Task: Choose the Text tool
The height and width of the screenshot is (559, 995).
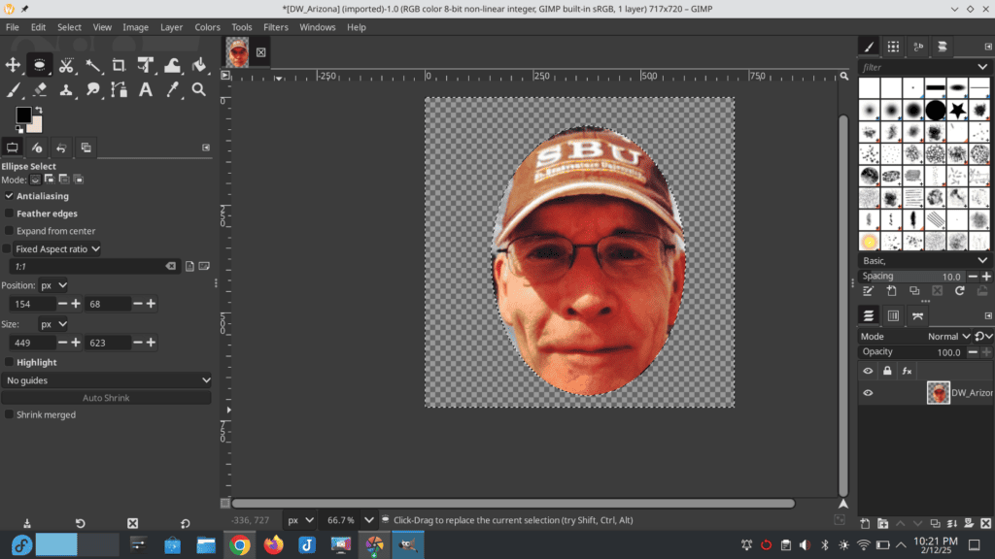Action: [146, 90]
